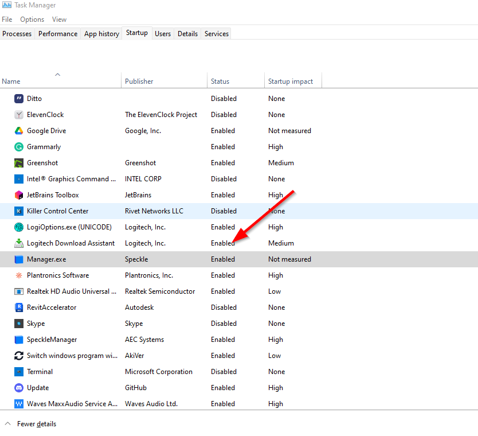
Task: Click the Speckle publisher cell
Action: coord(136,259)
